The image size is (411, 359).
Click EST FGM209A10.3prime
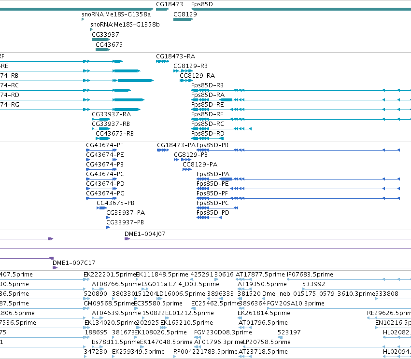coord(296,304)
